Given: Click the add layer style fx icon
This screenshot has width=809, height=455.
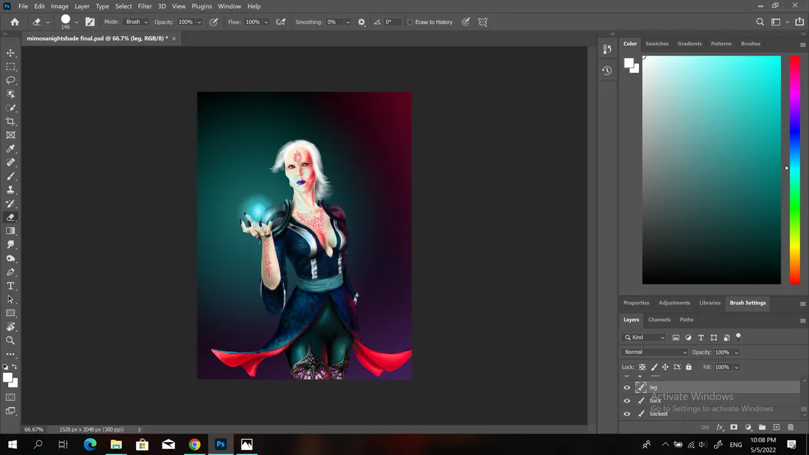Looking at the screenshot, I should 719,428.
